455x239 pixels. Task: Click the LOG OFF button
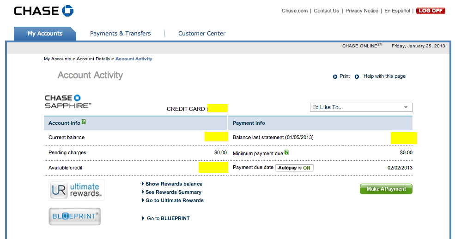431,11
